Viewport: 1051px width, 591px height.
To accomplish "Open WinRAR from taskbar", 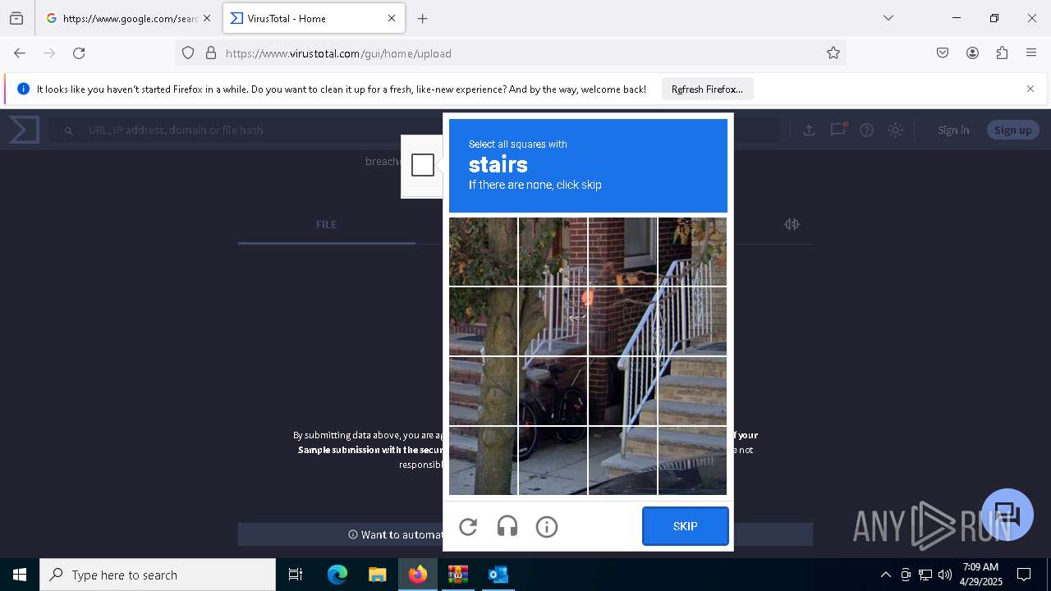I will [x=457, y=575].
